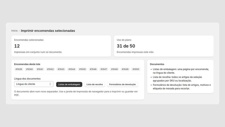Select order tag #1047

[x=104, y=69]
